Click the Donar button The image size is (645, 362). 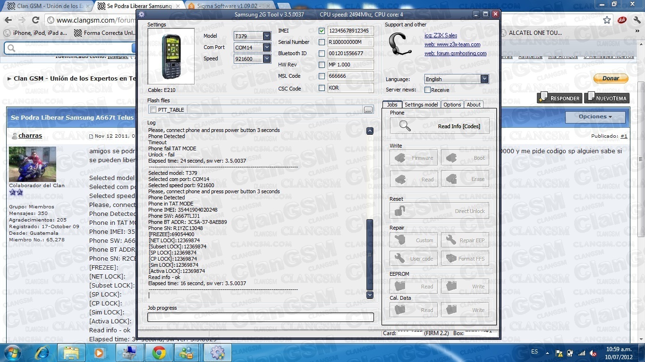[x=611, y=78]
